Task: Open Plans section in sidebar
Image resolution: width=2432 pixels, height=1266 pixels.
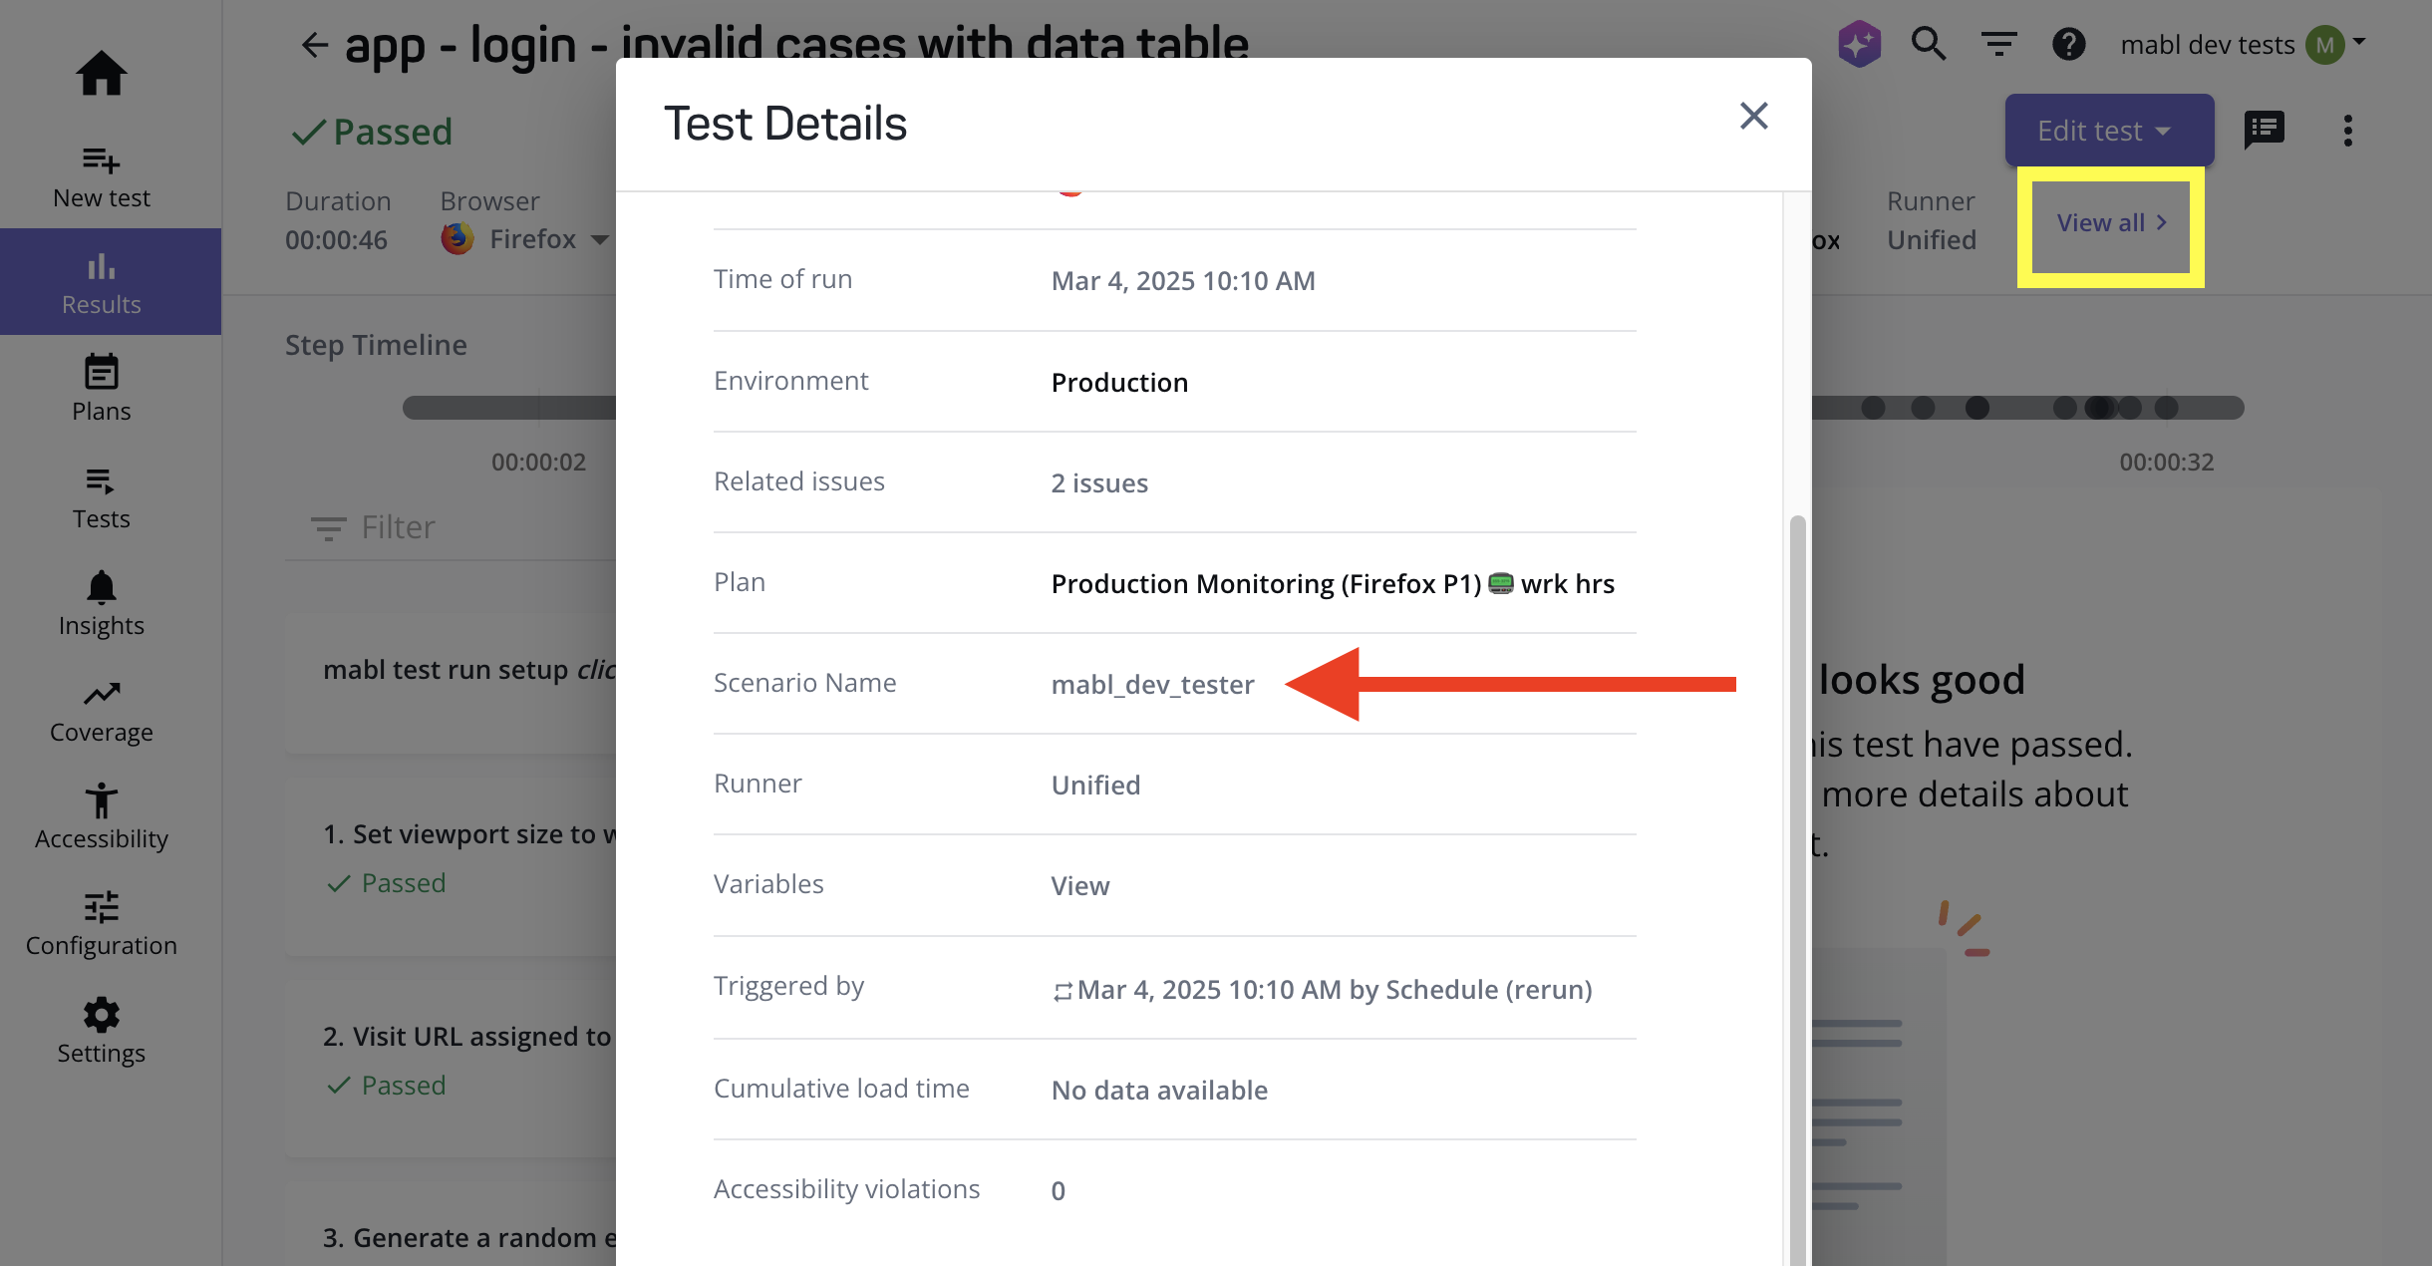Action: click(101, 389)
